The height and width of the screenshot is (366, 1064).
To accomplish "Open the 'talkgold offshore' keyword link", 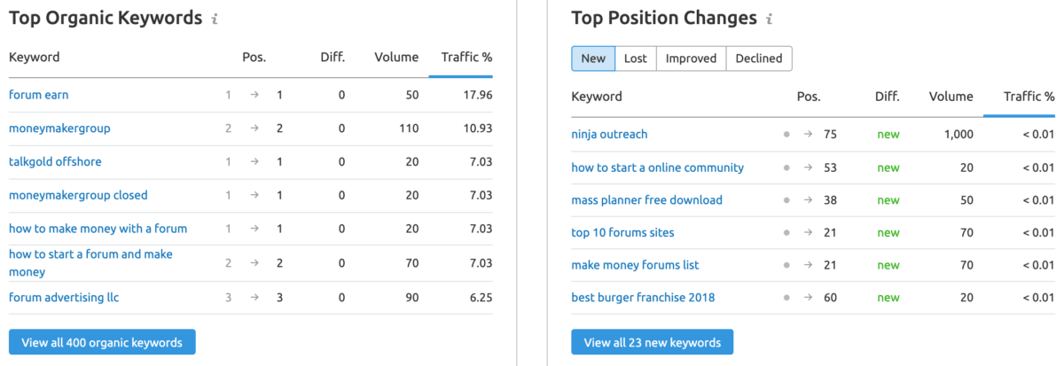I will click(x=55, y=161).
